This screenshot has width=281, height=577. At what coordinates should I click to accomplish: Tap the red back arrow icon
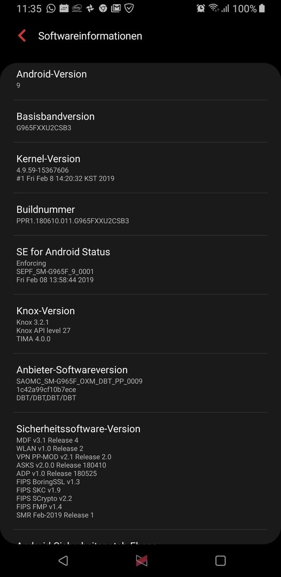22,36
